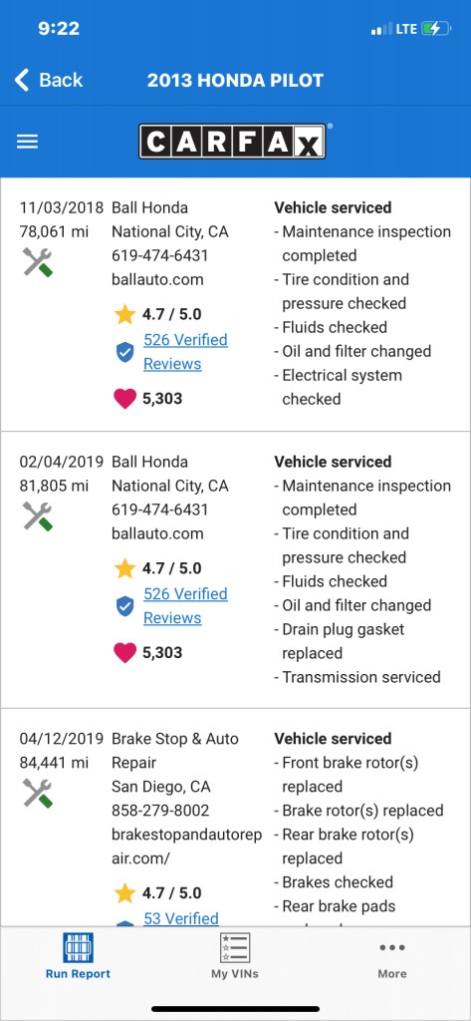Tap ballauto.com in the 02/04/2019 record
471x1021 pixels.
tap(157, 534)
